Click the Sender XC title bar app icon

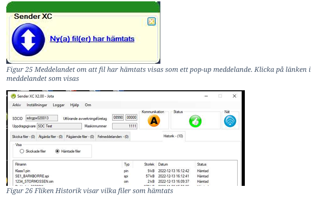(x=13, y=96)
